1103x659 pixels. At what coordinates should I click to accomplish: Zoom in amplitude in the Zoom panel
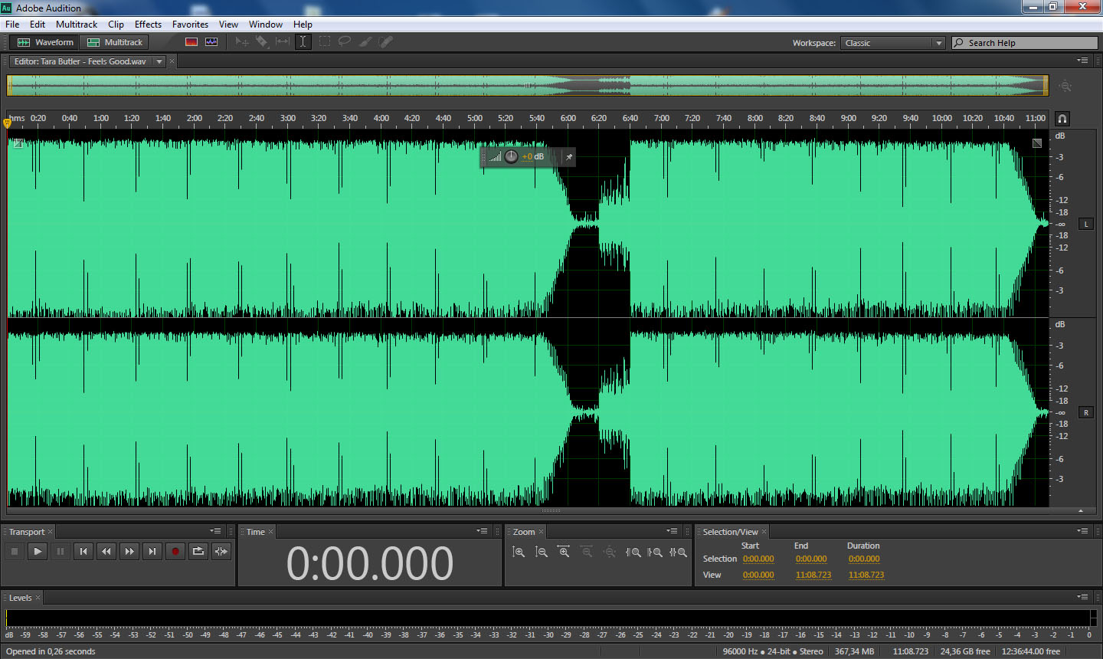tap(519, 552)
